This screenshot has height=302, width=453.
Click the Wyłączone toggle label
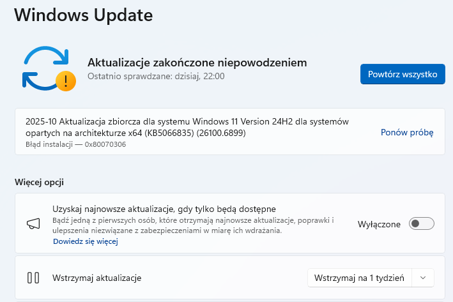[380, 224]
